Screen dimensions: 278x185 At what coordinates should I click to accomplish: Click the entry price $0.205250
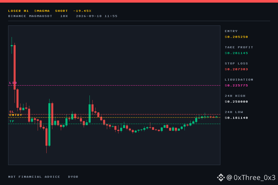pos(236,37)
